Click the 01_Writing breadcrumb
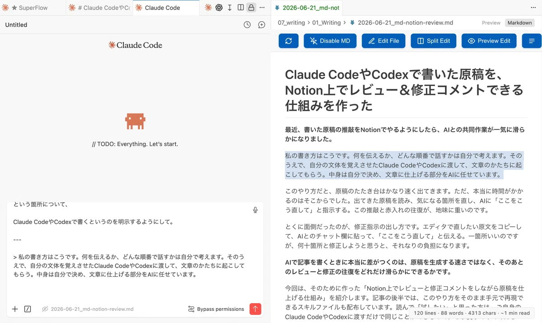The width and height of the screenshot is (542, 323). (327, 22)
